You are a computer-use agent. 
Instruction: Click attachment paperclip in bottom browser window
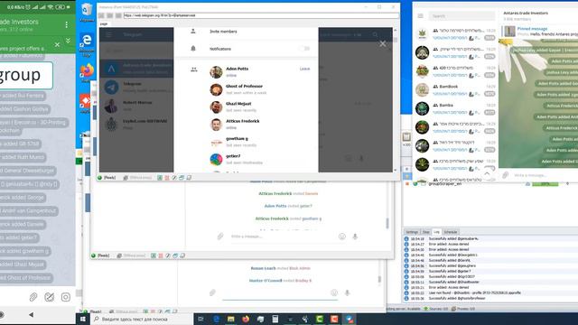pyautogui.click(x=212, y=292)
